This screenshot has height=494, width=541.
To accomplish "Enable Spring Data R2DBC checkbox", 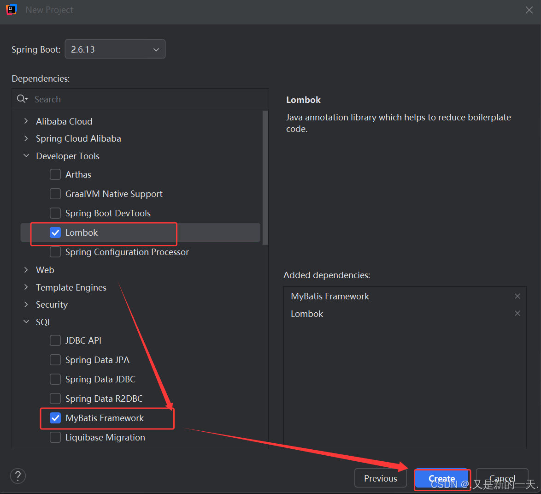I will 55,399.
